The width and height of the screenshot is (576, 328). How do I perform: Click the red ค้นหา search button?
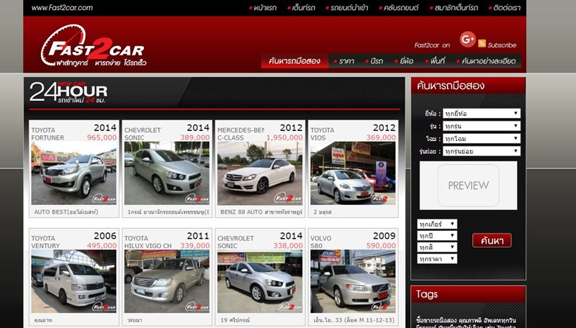pyautogui.click(x=492, y=241)
